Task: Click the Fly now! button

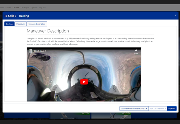Action: [172, 108]
